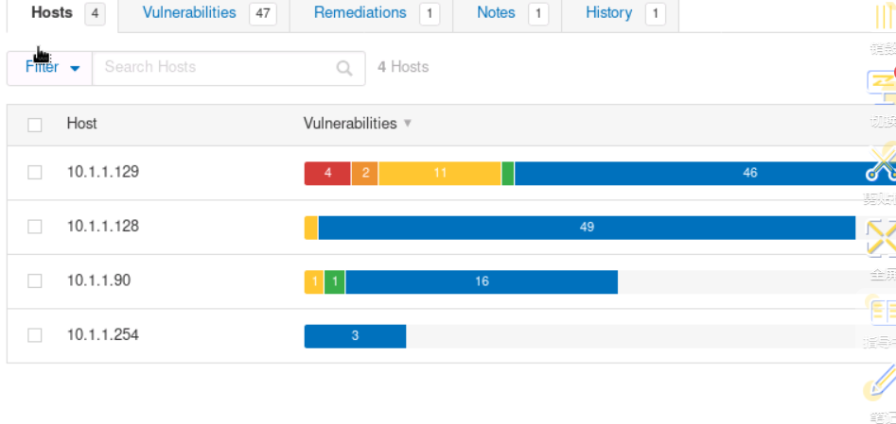The width and height of the screenshot is (896, 424).
Task: Open the message icon with red dot
Action: coord(882,86)
